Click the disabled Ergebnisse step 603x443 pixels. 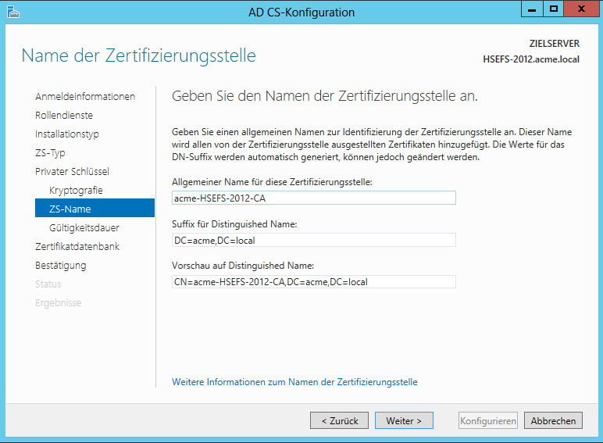(58, 303)
